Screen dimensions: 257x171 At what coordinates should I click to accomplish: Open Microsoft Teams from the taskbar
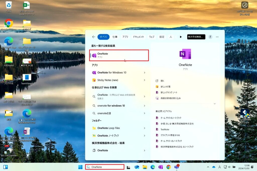[176, 167]
